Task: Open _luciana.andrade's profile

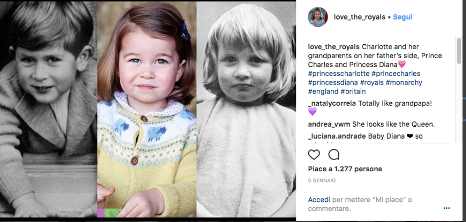Action: (337, 136)
